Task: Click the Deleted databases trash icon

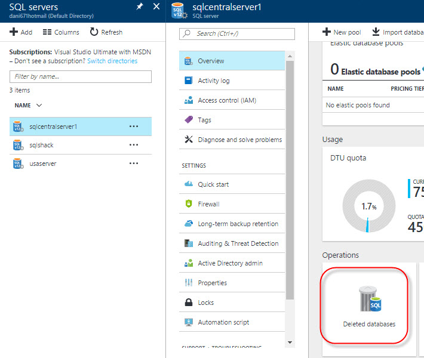Action: coord(370,299)
